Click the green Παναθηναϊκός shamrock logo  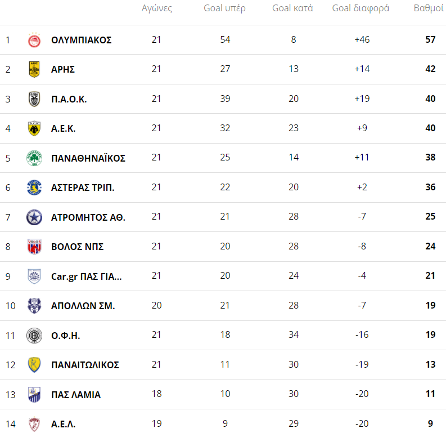click(x=34, y=158)
